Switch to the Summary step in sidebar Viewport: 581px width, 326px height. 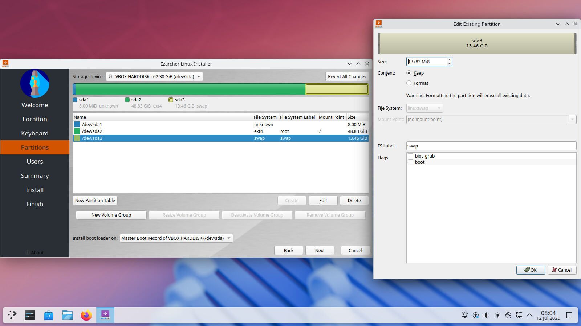point(35,176)
